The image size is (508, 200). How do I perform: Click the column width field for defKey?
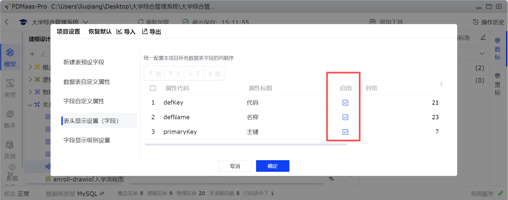[x=401, y=103]
